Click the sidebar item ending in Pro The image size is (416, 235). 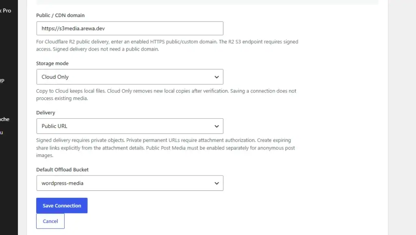pyautogui.click(x=6, y=11)
